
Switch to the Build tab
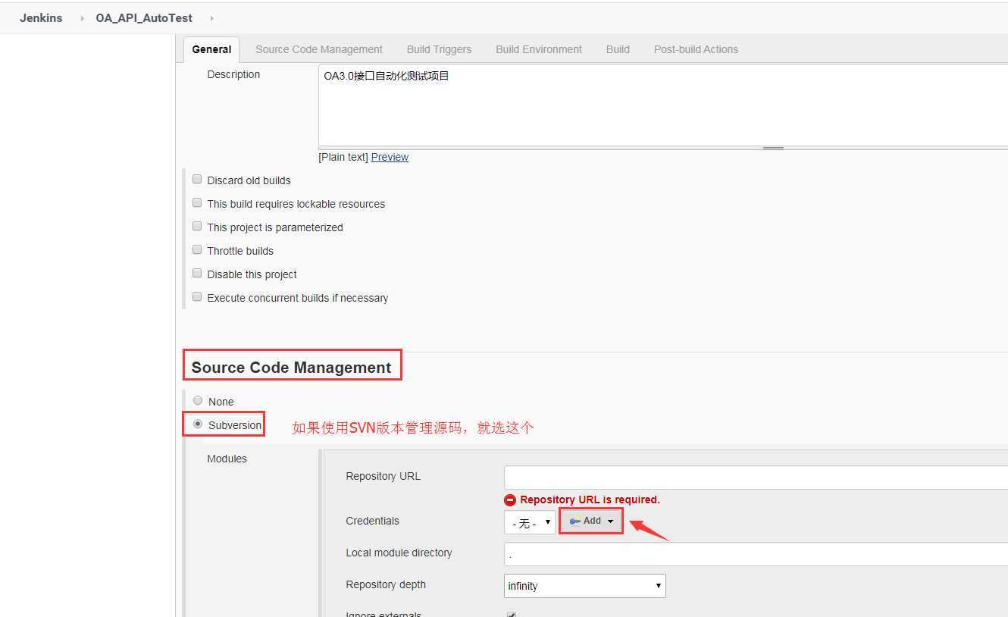point(618,49)
